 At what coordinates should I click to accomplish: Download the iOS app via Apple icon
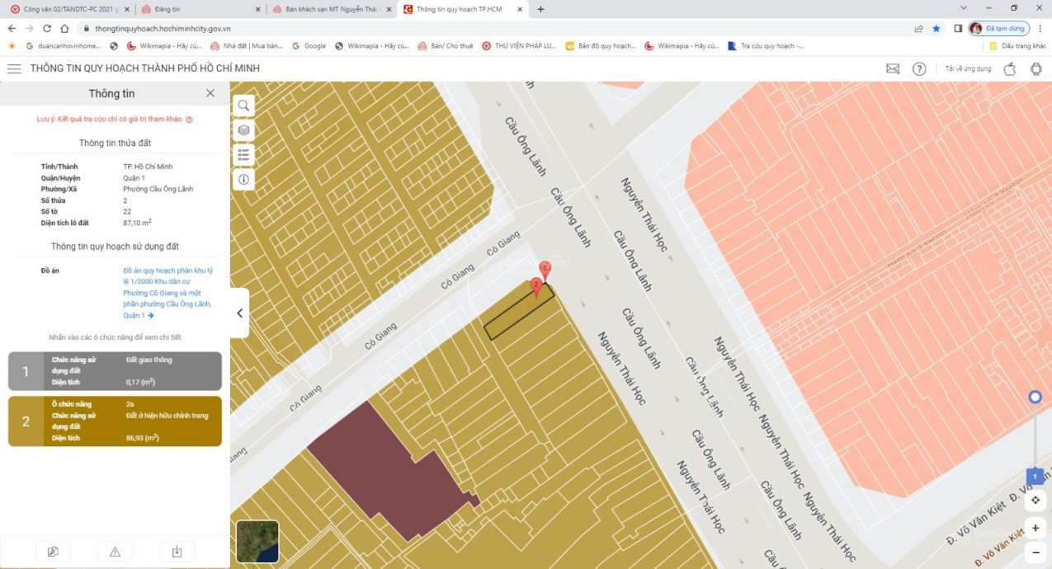1009,68
